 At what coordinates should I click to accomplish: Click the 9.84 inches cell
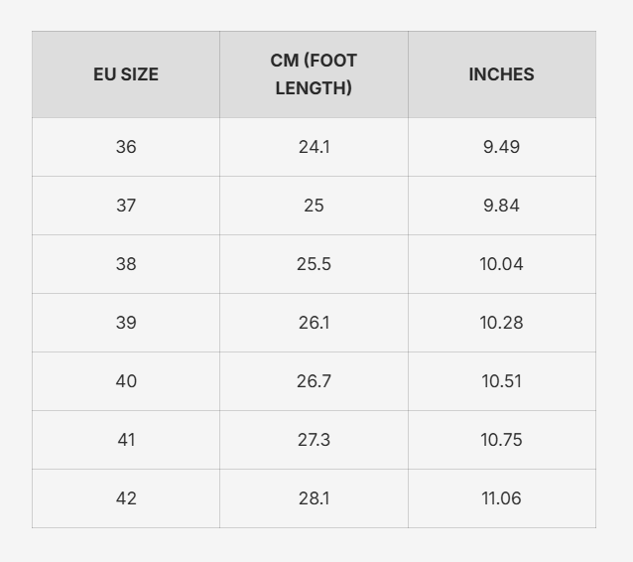(501, 206)
